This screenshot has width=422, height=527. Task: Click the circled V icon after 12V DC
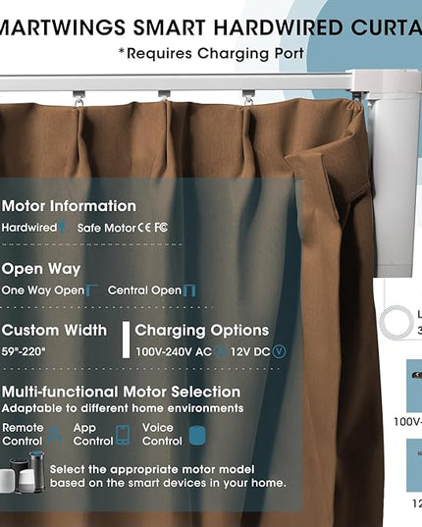pos(279,351)
